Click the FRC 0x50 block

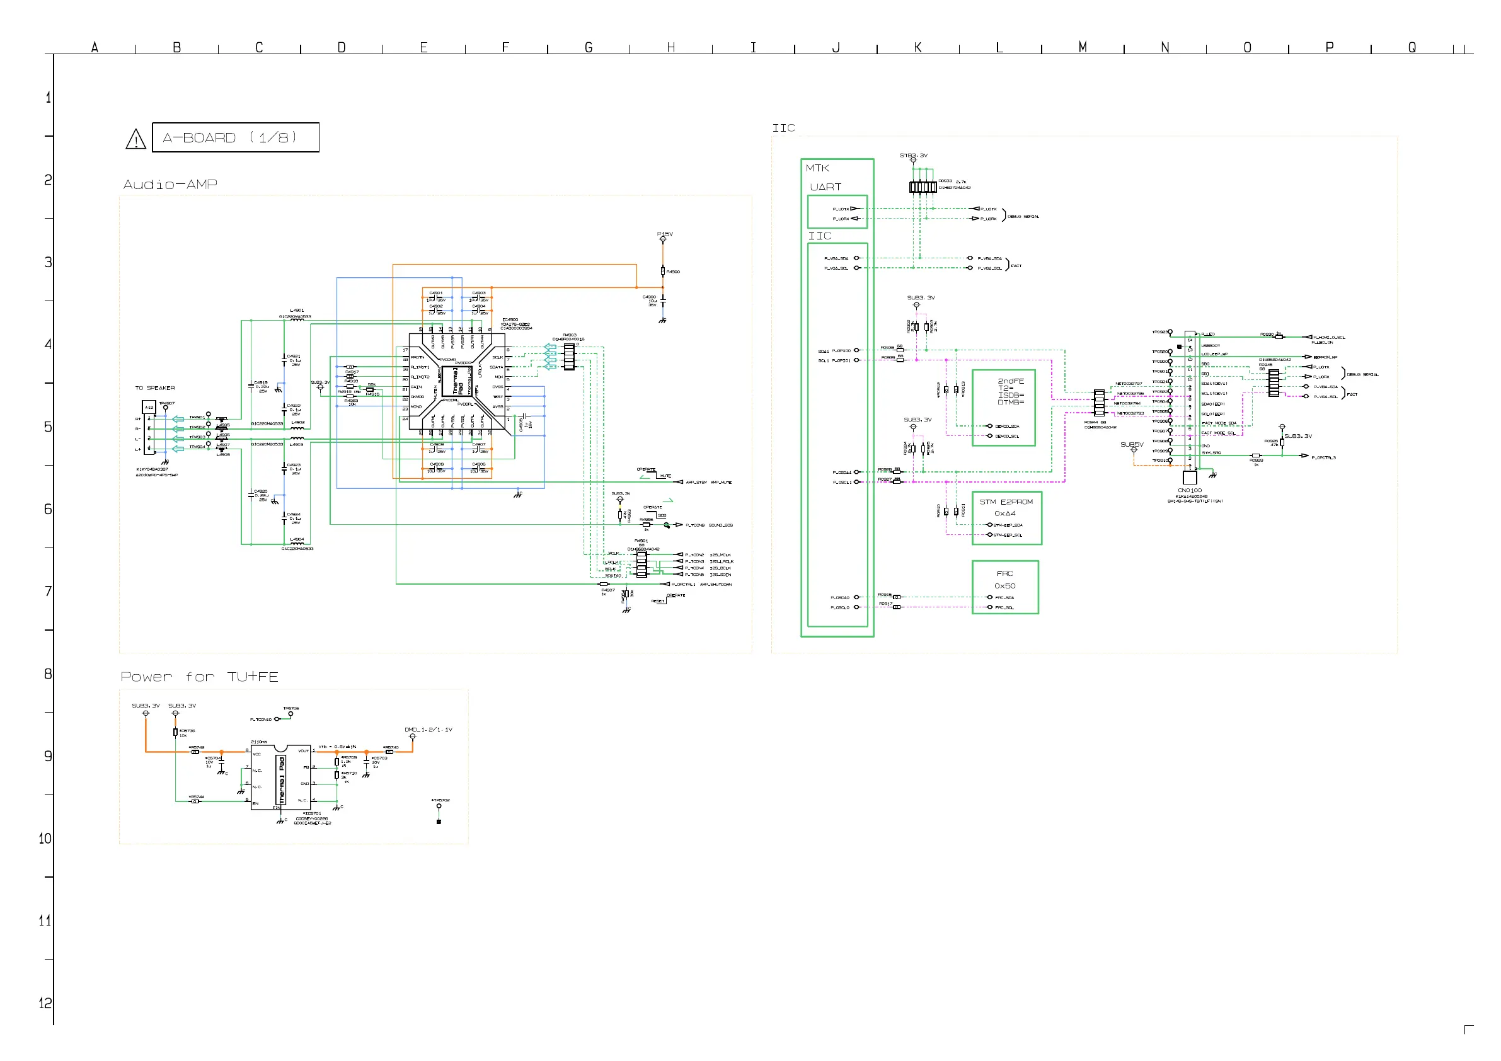pyautogui.click(x=1005, y=587)
